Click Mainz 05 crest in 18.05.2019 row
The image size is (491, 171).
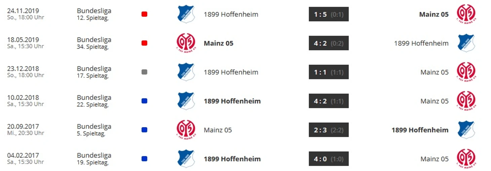[186, 43]
